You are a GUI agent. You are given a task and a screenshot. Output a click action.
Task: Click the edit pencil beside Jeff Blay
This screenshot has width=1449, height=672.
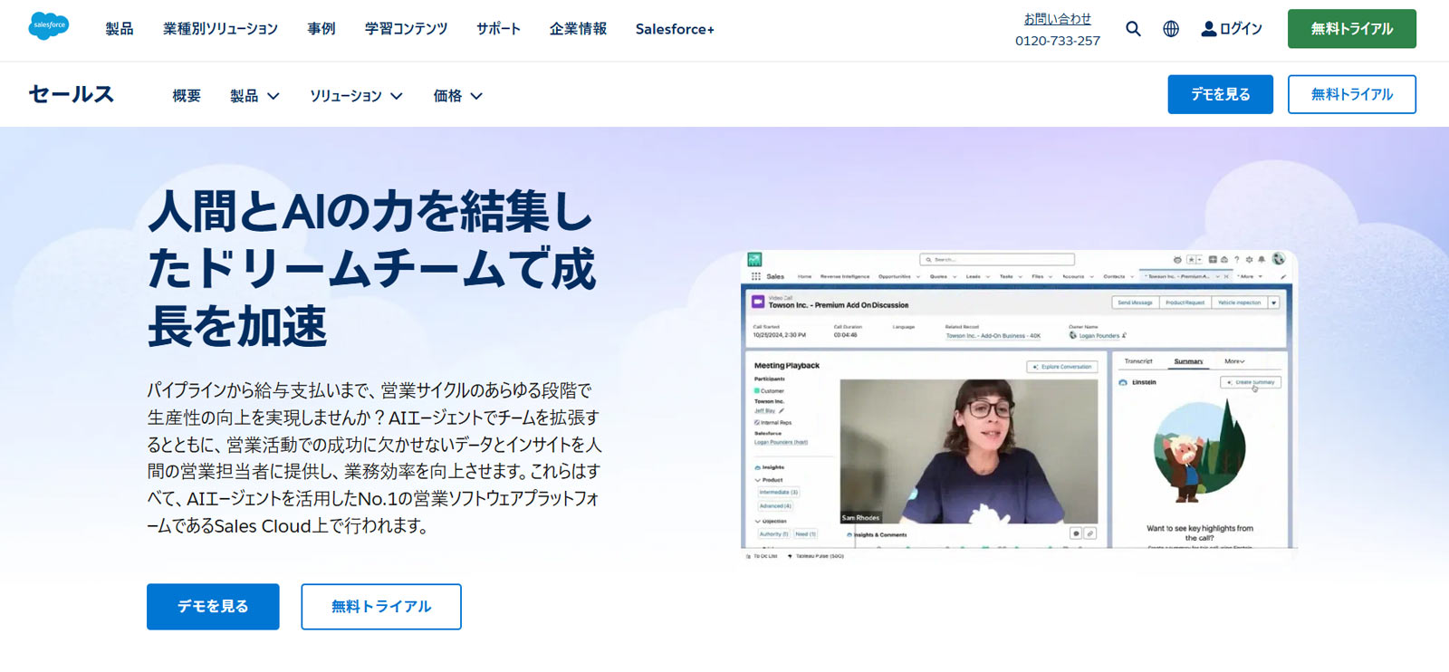click(782, 411)
